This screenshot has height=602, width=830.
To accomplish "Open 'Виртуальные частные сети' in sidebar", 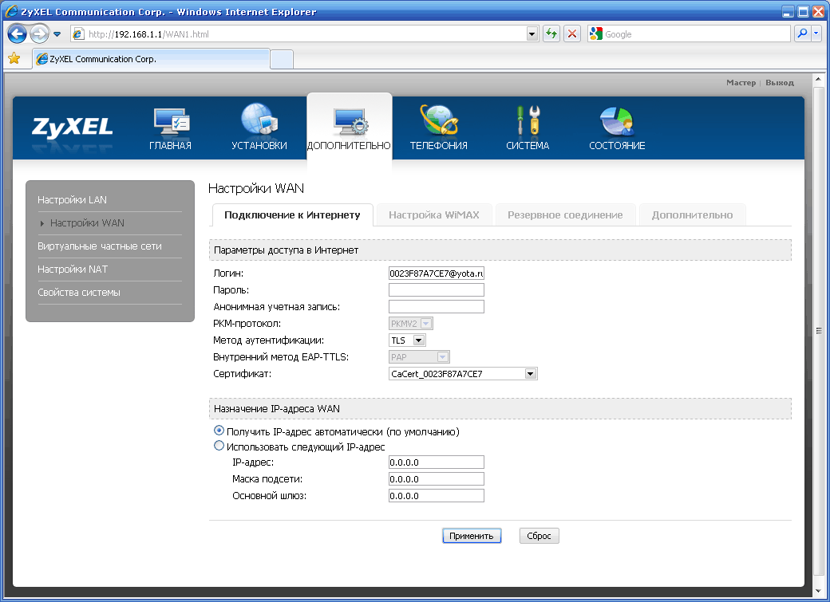I will tap(100, 246).
